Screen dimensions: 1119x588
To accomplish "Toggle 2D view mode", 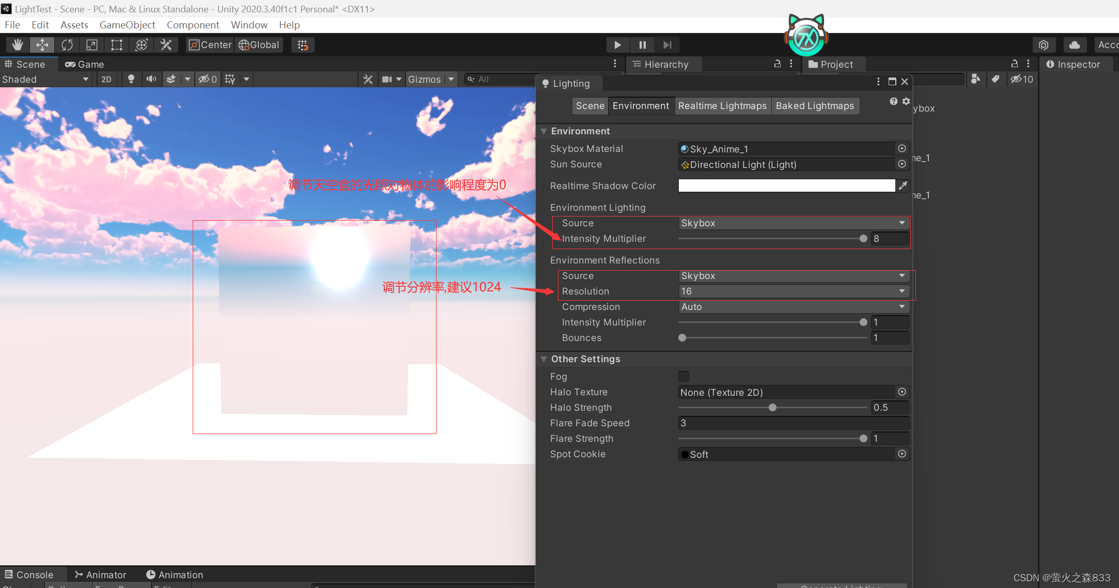I will (x=106, y=79).
